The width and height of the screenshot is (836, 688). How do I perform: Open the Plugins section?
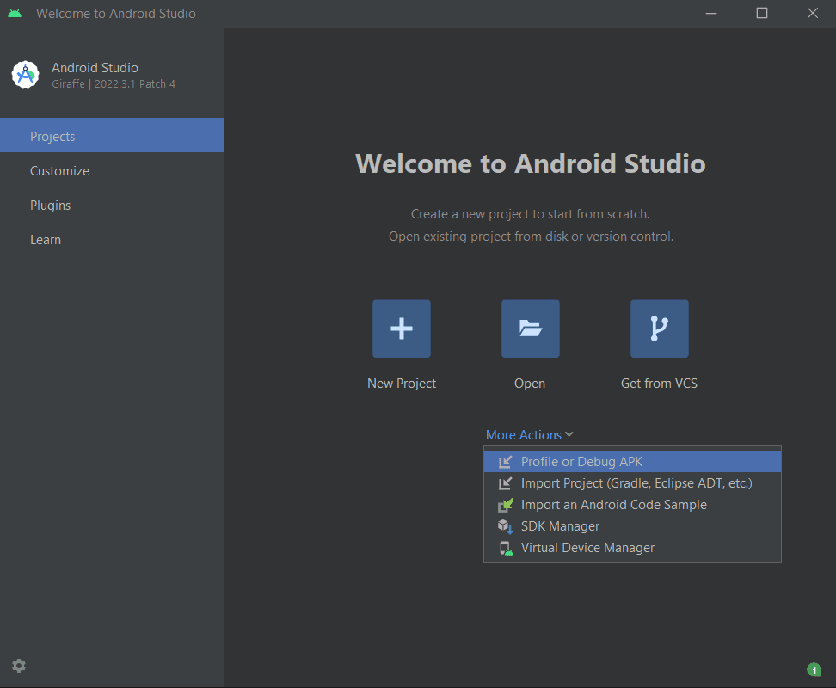(x=112, y=206)
